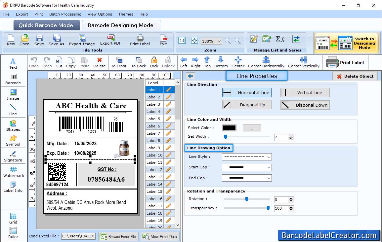The width and height of the screenshot is (382, 242).
Task: Adjust the Transparency slider handle
Action: [x=268, y=208]
